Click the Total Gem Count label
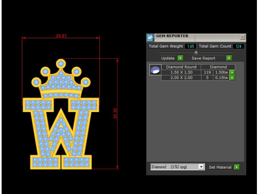The width and height of the screenshot is (258, 194). (215, 46)
